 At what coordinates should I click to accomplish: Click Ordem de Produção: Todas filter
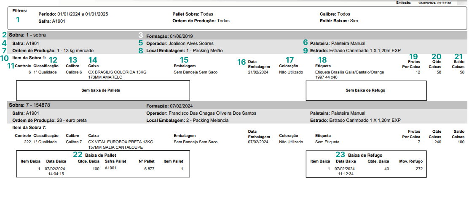[x=201, y=21]
